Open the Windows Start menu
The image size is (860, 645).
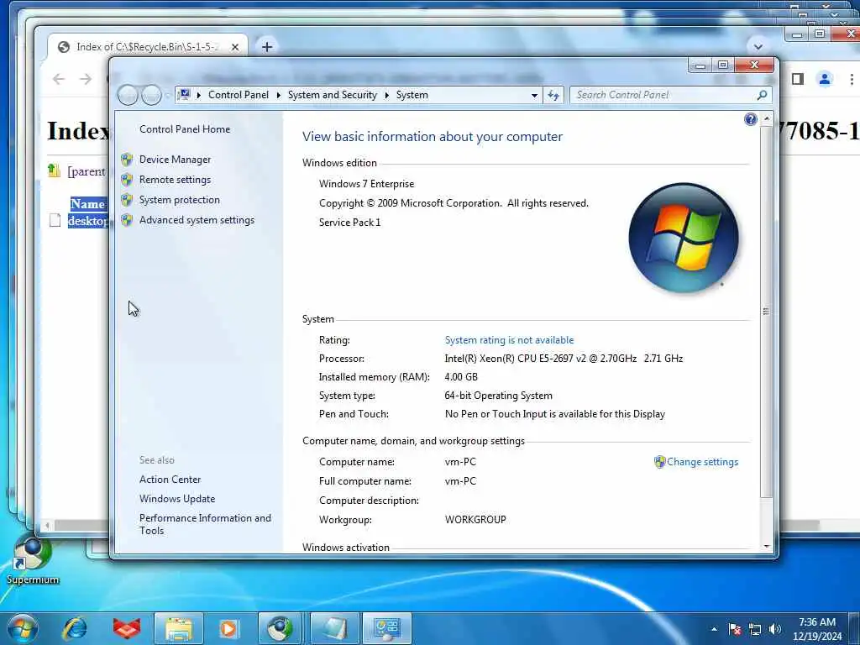23,628
